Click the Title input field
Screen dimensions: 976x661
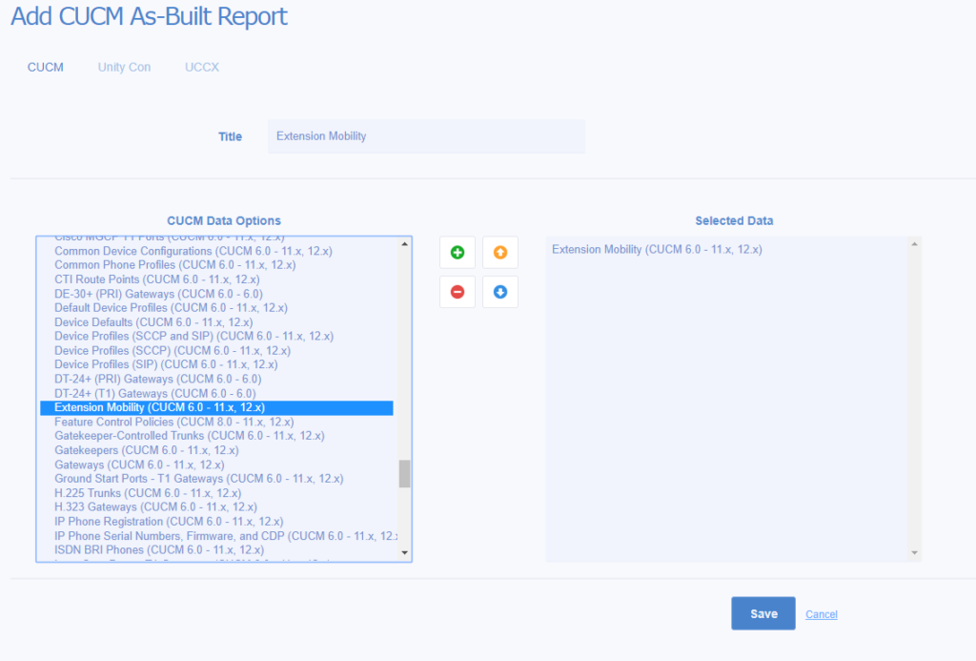tap(426, 136)
